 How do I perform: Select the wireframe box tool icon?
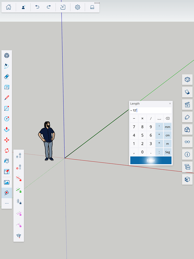(7, 87)
